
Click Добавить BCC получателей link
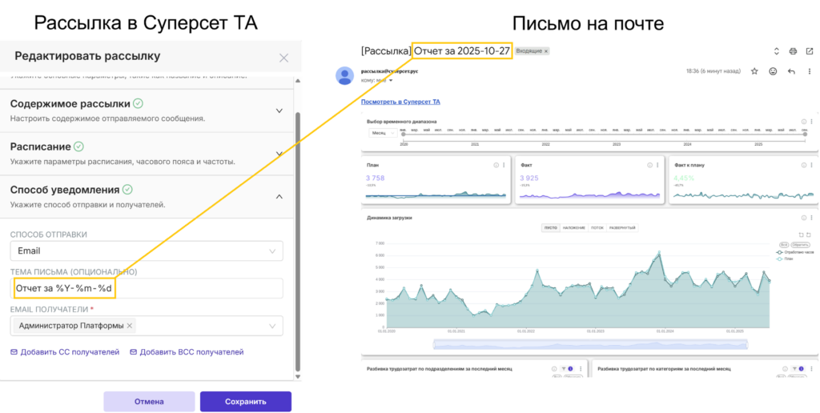click(187, 352)
